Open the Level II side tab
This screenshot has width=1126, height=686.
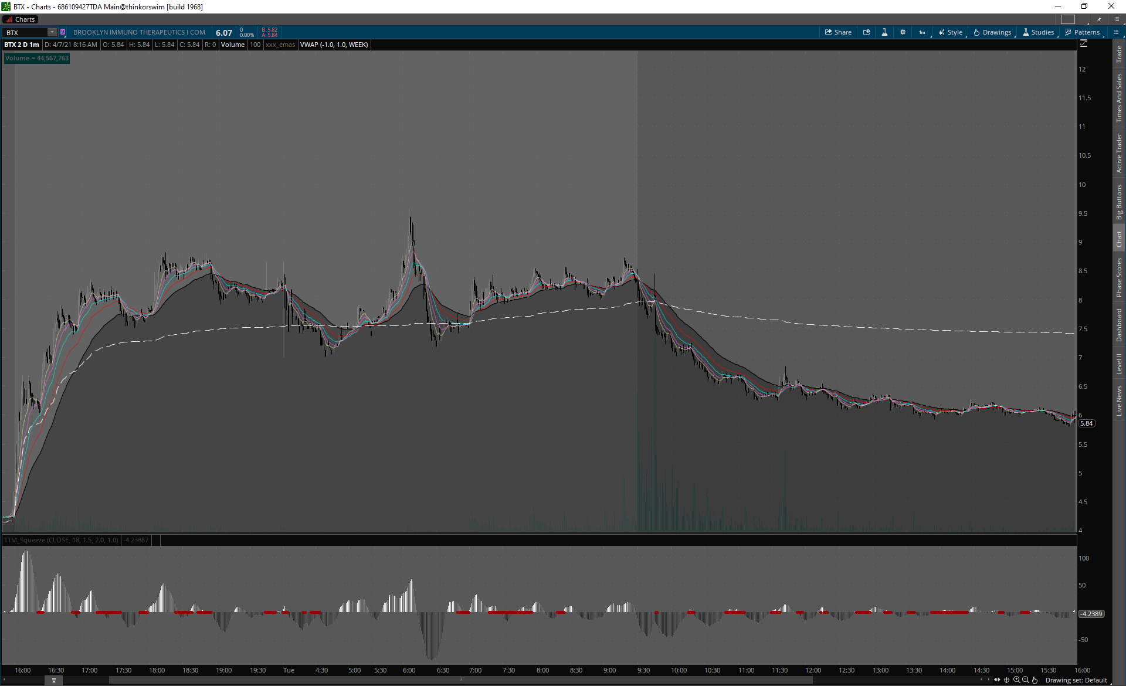pos(1119,363)
